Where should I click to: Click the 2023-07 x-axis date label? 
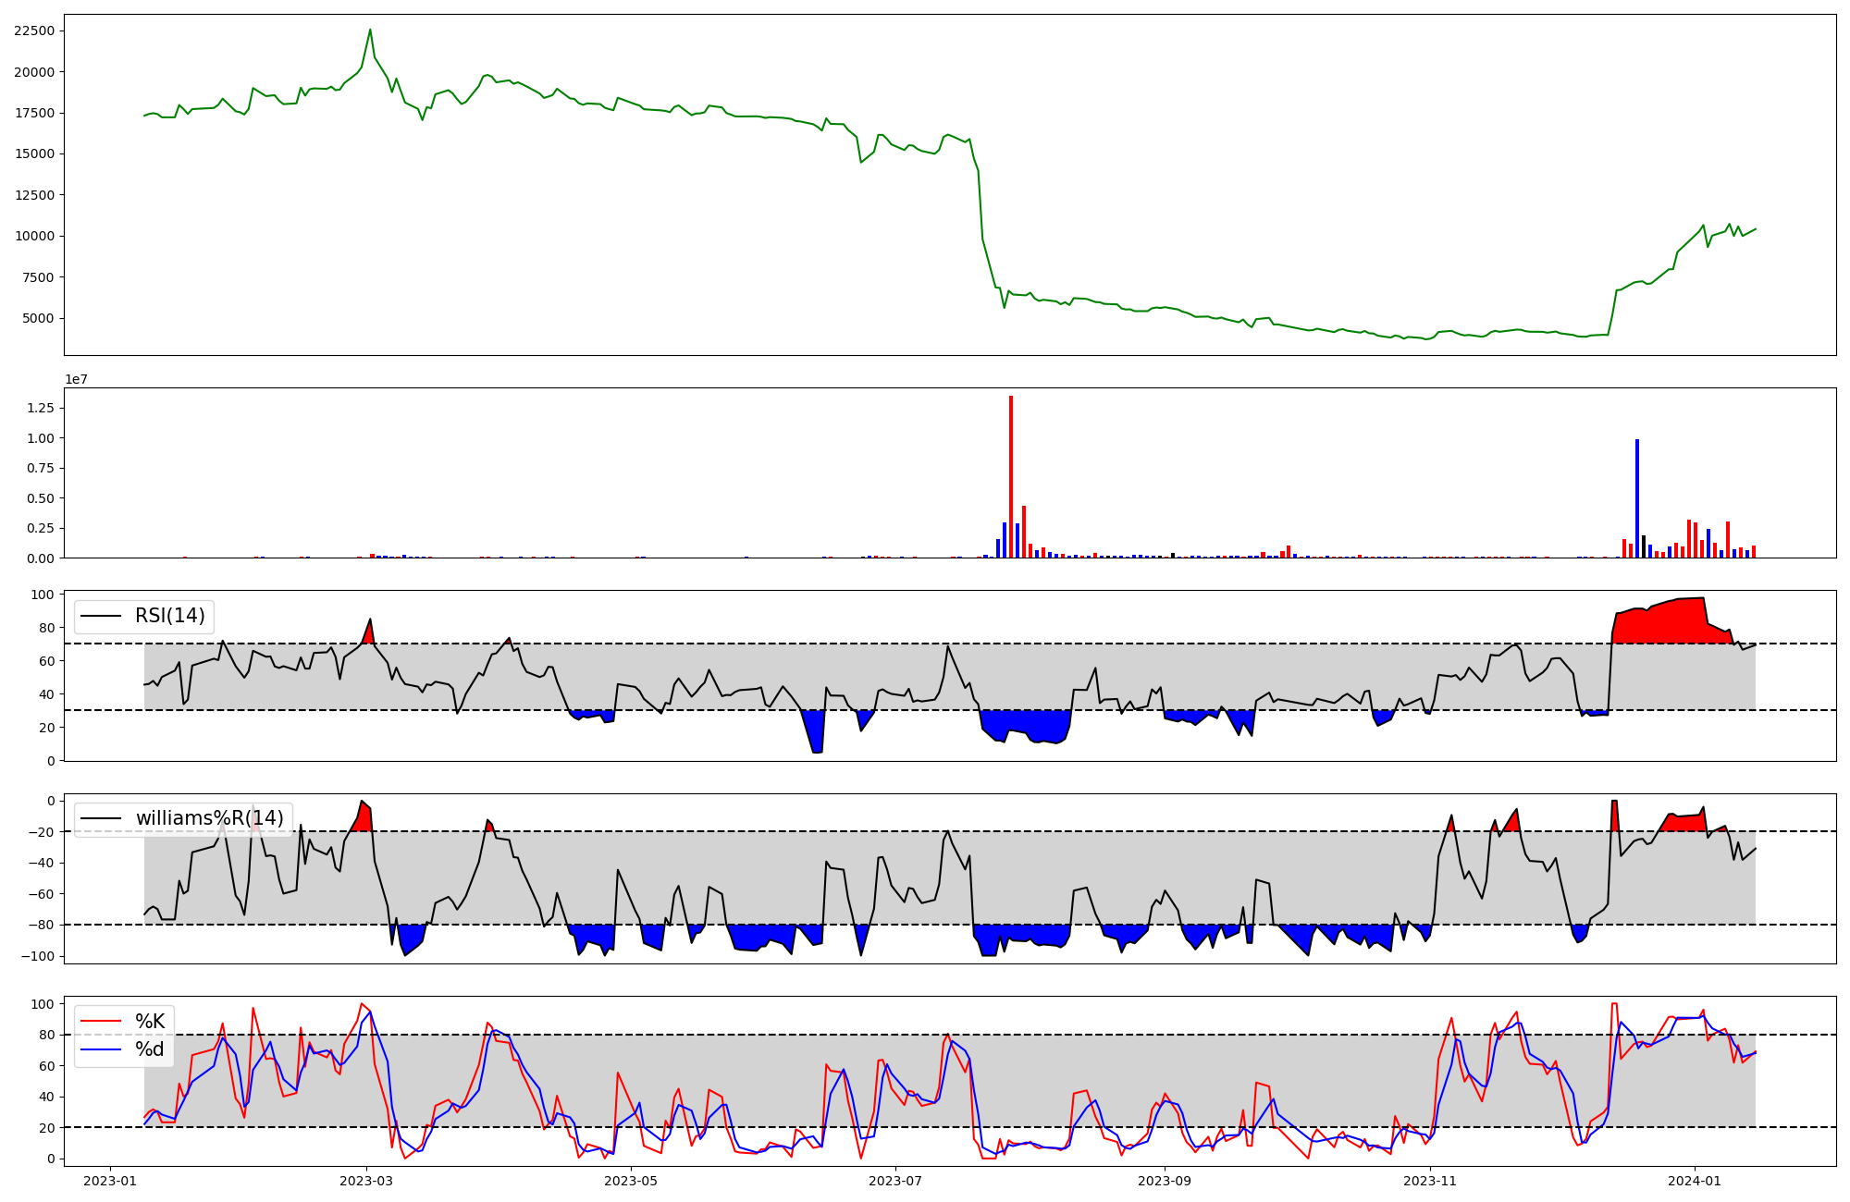895,1181
